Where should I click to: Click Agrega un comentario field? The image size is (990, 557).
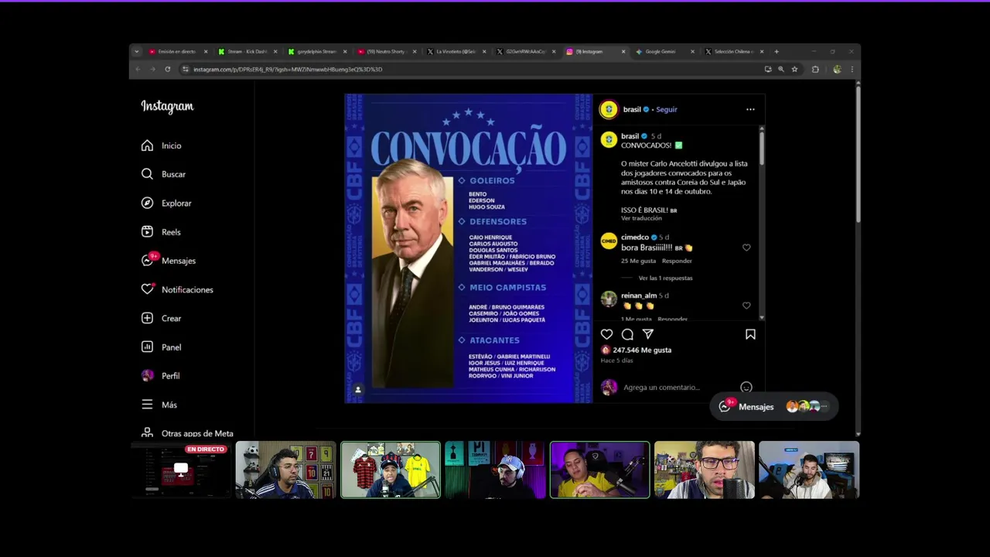pyautogui.click(x=661, y=387)
